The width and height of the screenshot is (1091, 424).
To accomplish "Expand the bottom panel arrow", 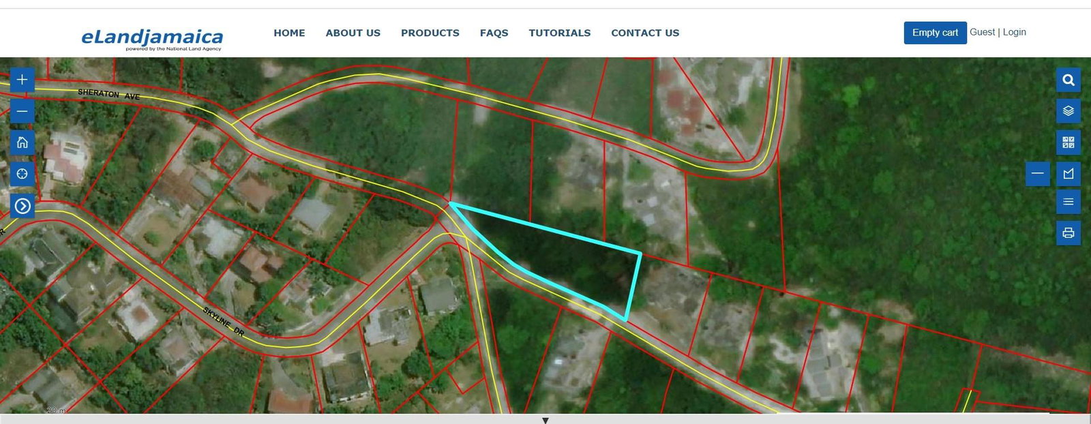I will coord(545,420).
